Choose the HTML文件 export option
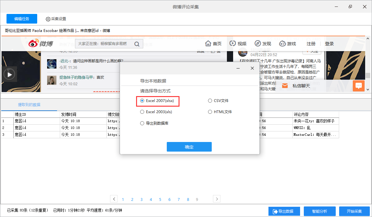The width and height of the screenshot is (372, 217). tap(220, 112)
